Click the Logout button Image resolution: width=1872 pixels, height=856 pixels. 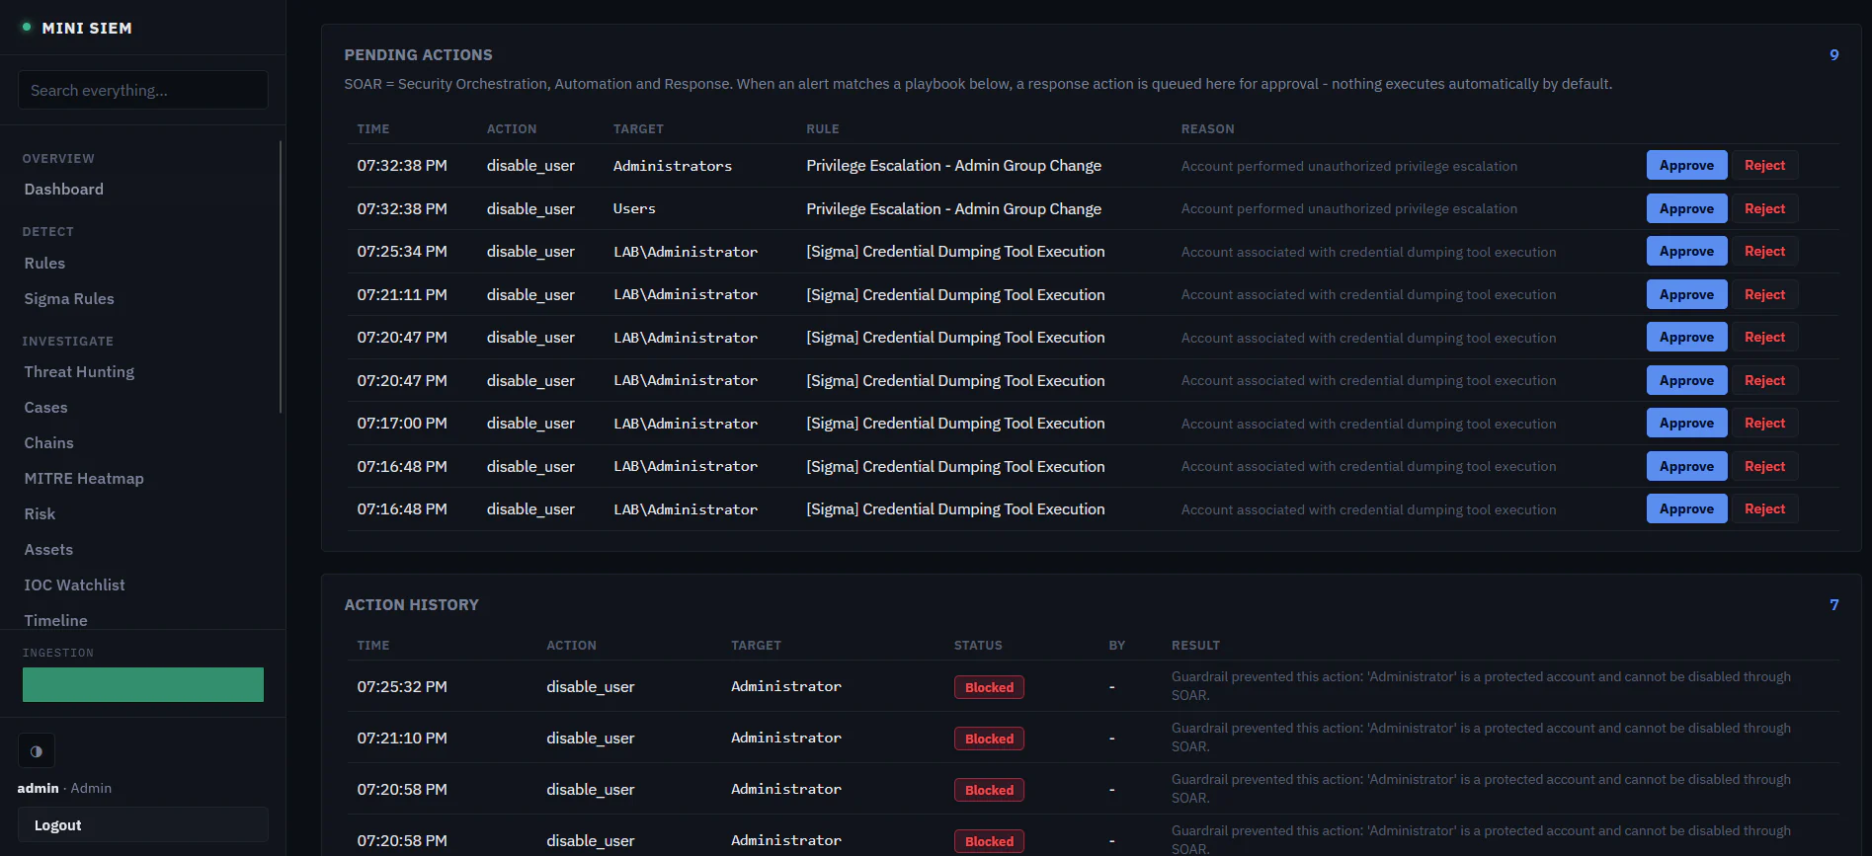pyautogui.click(x=143, y=824)
